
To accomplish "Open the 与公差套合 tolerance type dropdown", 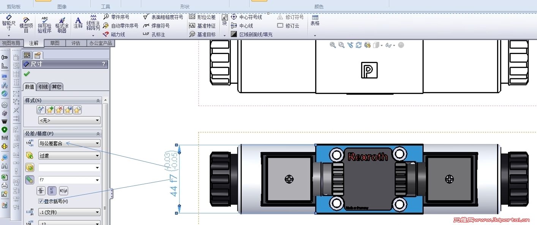I will pos(69,143).
